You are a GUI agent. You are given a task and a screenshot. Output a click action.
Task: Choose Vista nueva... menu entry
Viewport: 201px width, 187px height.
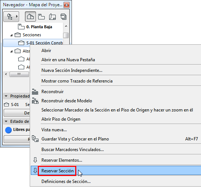(x=54, y=130)
